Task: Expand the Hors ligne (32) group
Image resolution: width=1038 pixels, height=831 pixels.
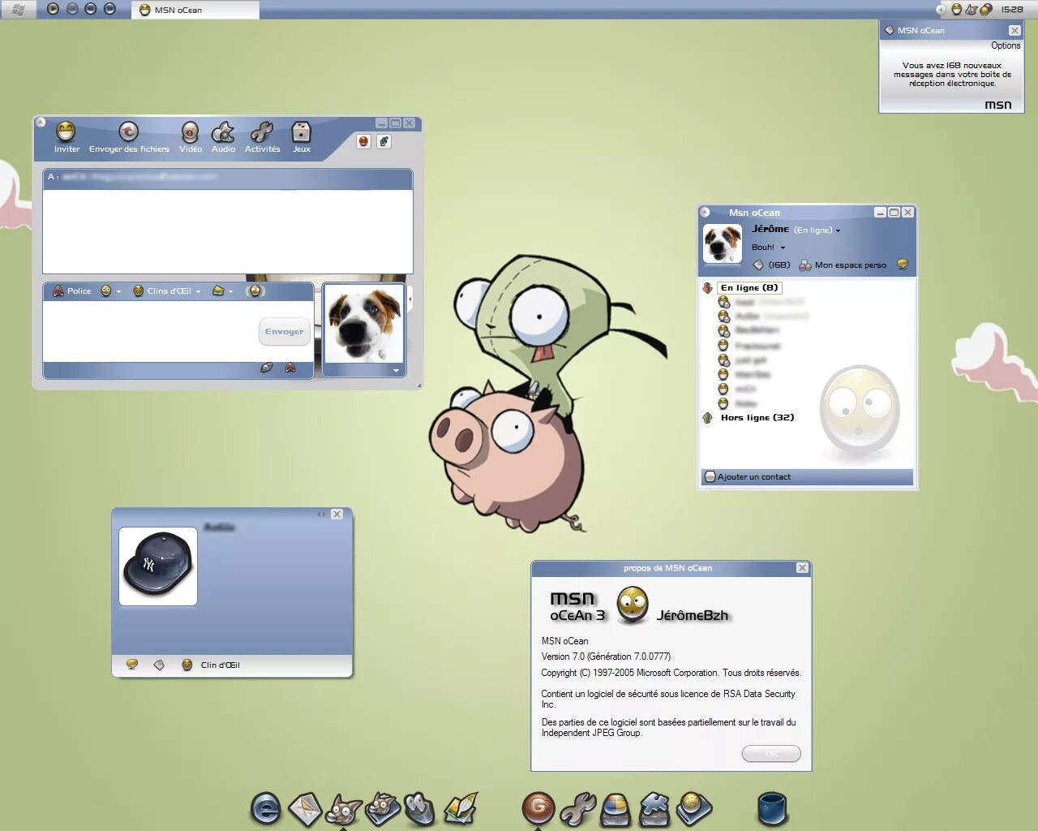Action: pos(706,418)
